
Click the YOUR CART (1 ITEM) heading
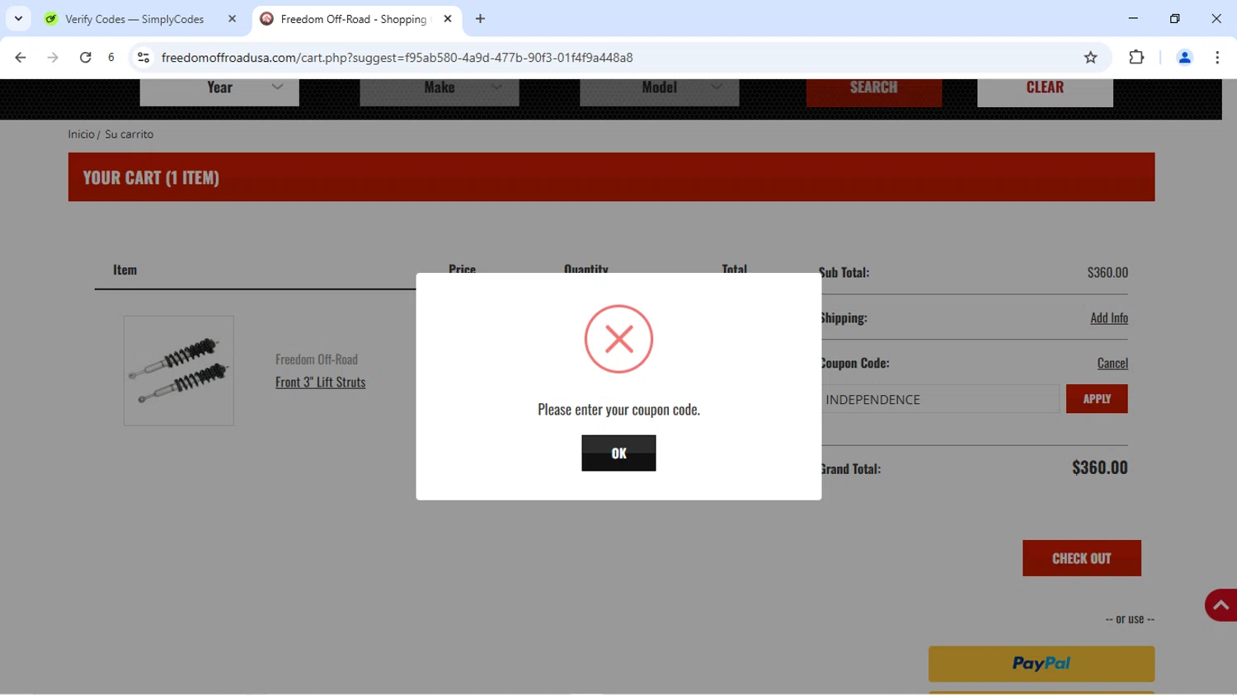point(151,177)
